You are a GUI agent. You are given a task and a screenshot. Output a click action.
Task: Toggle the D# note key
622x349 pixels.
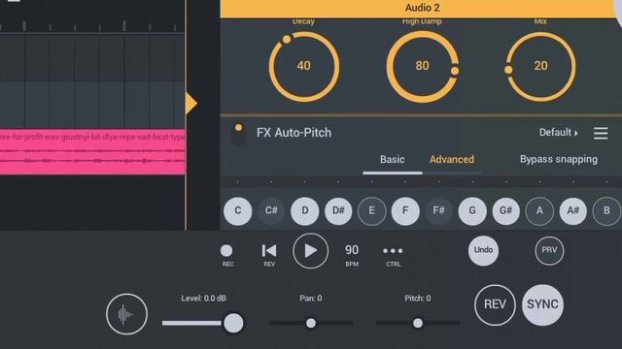click(x=338, y=210)
